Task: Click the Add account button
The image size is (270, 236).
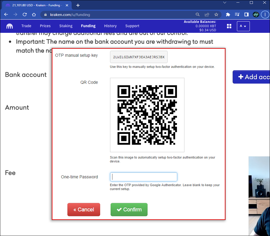Action: (251, 77)
